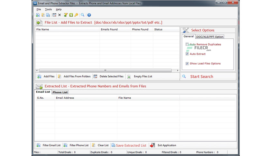The width and height of the screenshot is (269, 156).
Task: Click the Exit Application red arrow icon
Action: pyautogui.click(x=153, y=145)
